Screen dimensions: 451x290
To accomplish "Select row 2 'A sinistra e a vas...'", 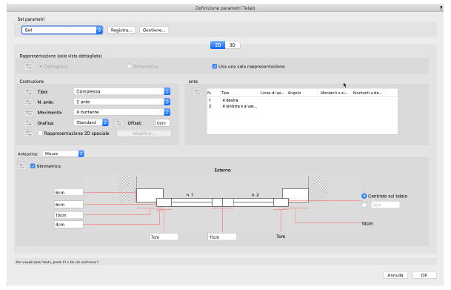I will coord(302,106).
